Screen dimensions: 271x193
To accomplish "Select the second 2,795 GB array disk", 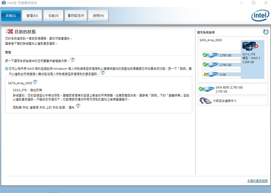I will tap(222, 65).
